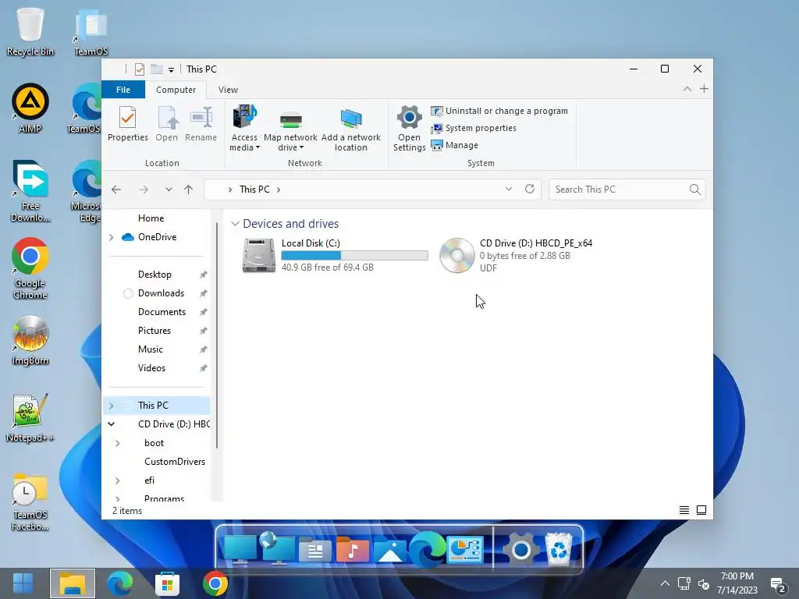This screenshot has width=799, height=599.
Task: Expand the boot folder node
Action: tap(118, 443)
